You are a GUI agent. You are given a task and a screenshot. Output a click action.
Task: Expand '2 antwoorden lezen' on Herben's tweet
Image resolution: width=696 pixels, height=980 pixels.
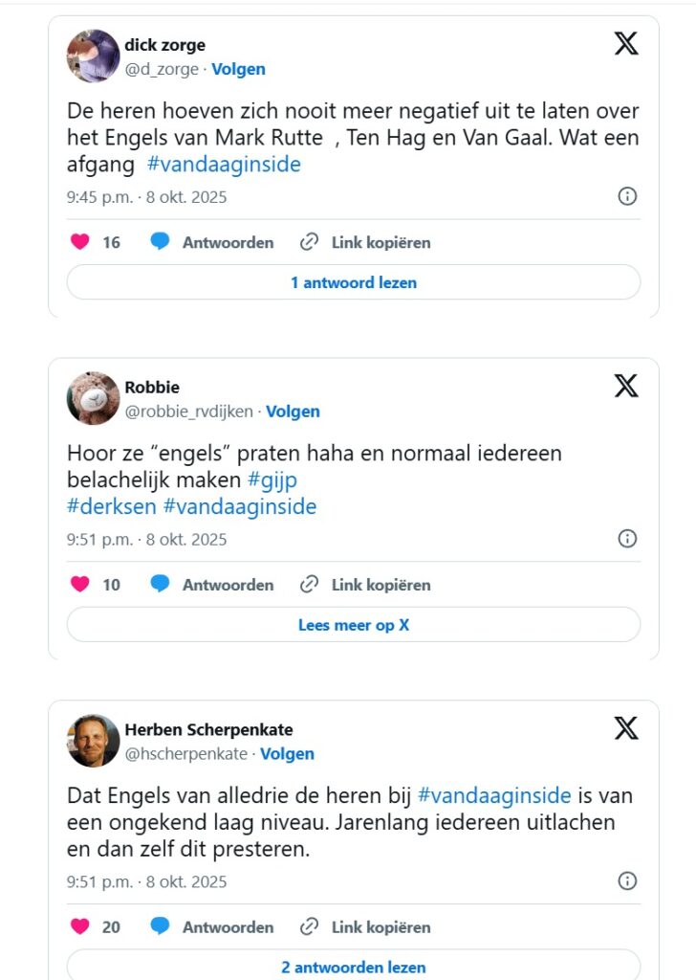point(353,967)
